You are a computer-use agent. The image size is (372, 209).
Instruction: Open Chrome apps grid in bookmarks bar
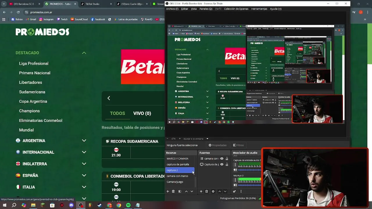coord(4,19)
